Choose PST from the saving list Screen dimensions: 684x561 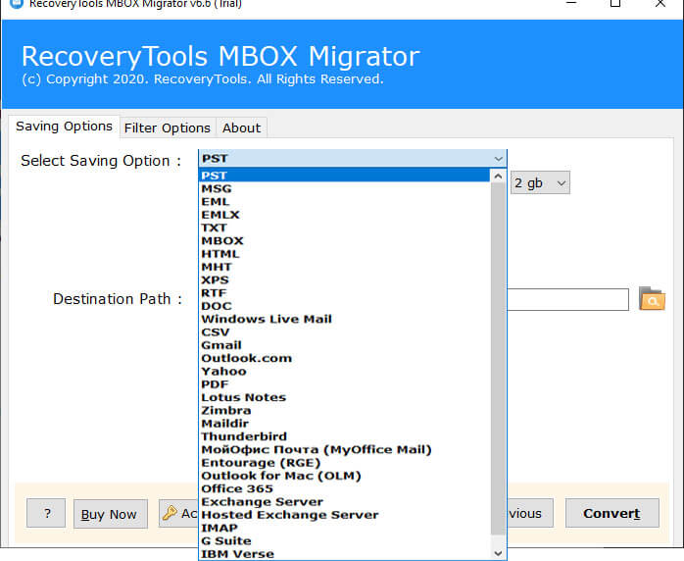coord(345,176)
